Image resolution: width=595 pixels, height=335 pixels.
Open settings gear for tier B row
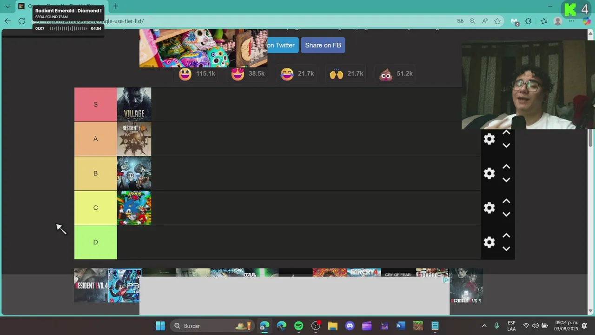tap(489, 174)
